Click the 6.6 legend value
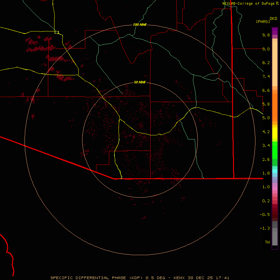Image resolution: width=280 pixels, height=280 pixels. pyautogui.click(x=266, y=90)
